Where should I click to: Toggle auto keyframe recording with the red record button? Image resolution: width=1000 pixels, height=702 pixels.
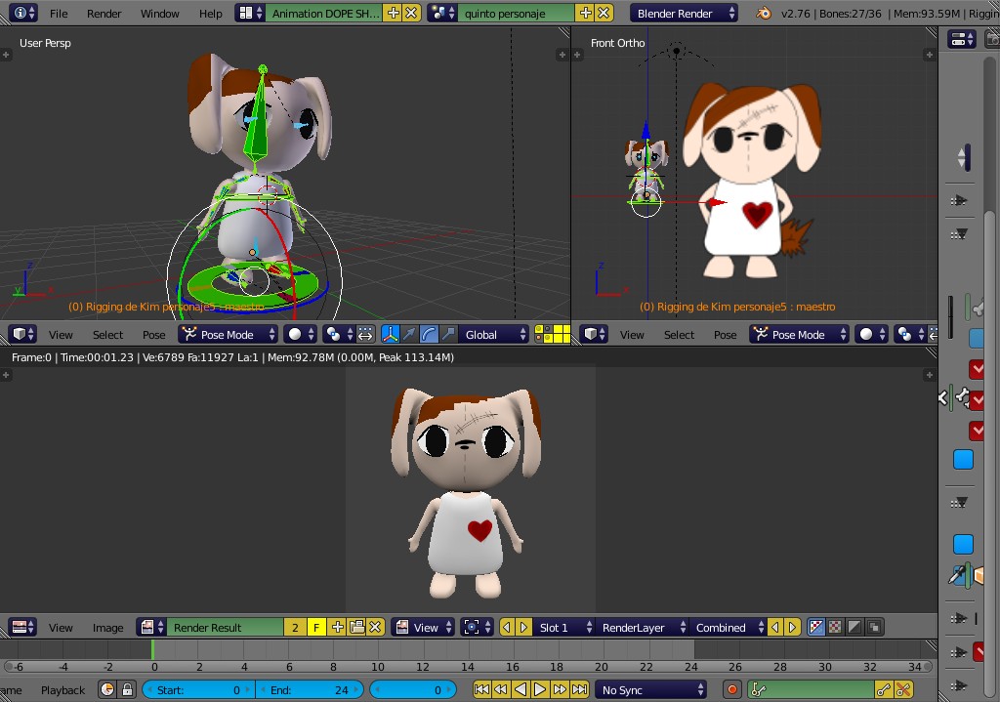point(732,689)
